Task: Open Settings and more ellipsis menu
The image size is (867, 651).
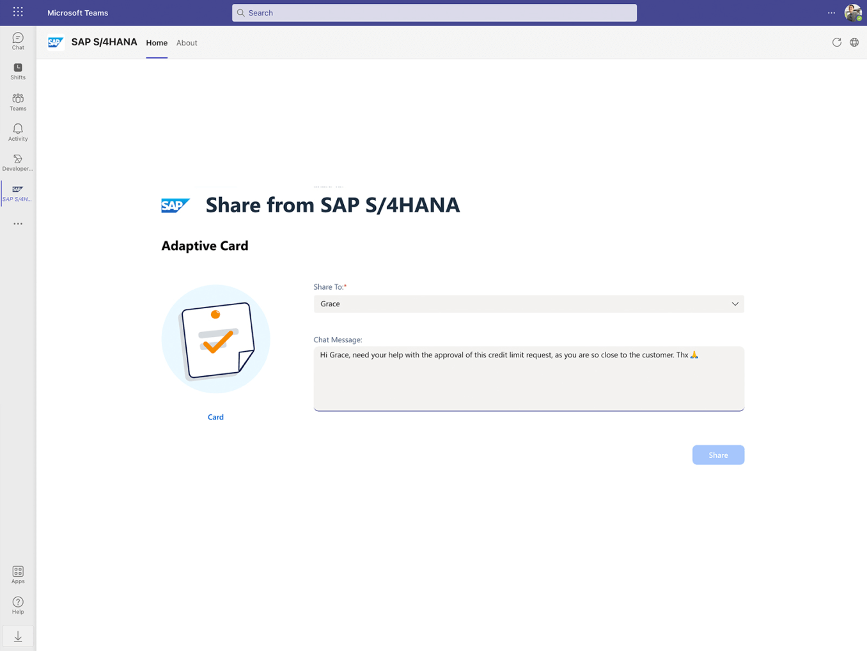Action: [x=831, y=13]
